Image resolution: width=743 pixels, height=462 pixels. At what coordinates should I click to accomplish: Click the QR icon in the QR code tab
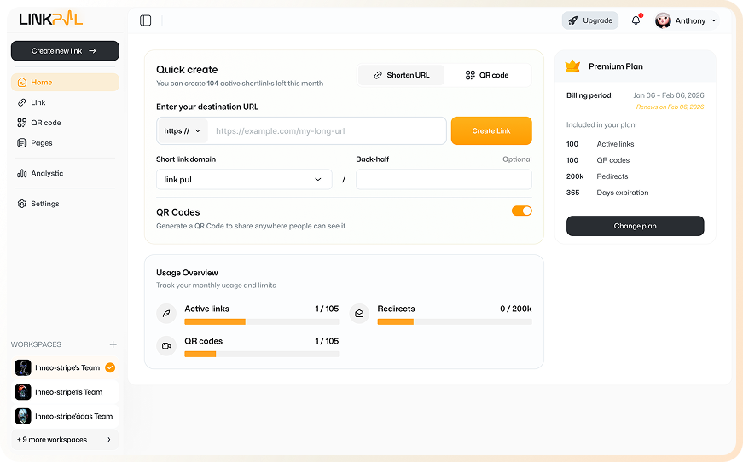tap(470, 75)
